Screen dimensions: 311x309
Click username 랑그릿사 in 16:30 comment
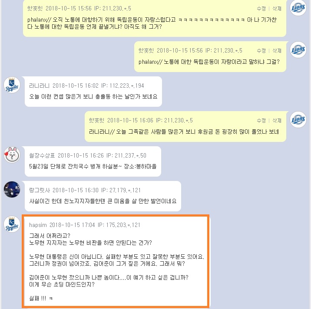click(x=39, y=190)
